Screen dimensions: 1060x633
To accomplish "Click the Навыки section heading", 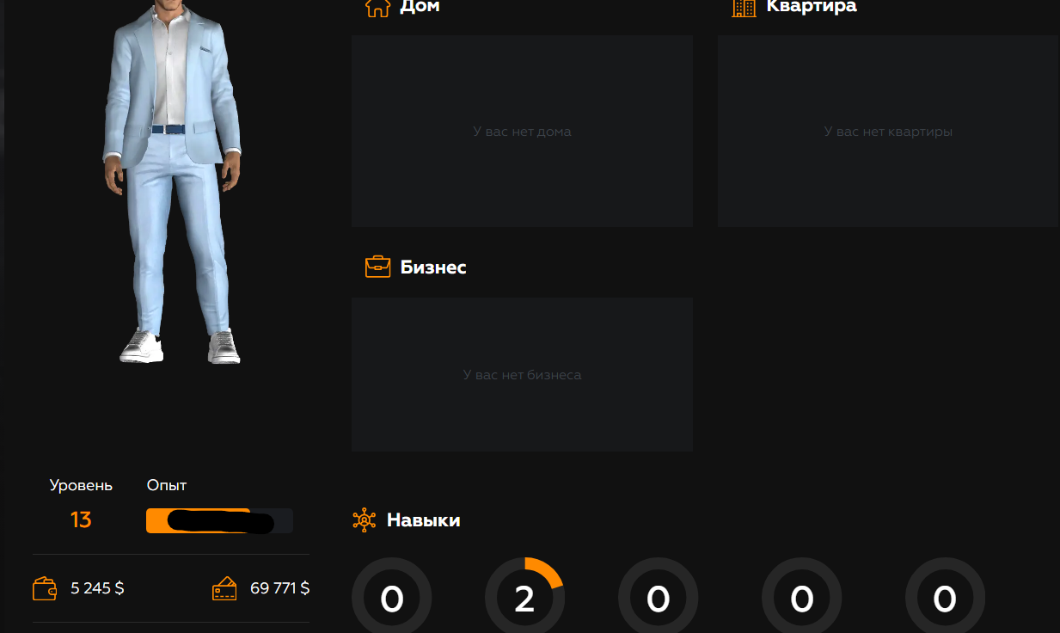I will click(x=423, y=519).
